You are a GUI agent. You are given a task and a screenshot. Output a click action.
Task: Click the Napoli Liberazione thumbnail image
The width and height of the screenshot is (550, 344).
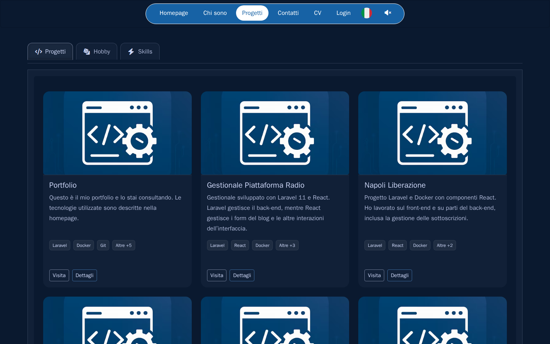[x=432, y=133]
